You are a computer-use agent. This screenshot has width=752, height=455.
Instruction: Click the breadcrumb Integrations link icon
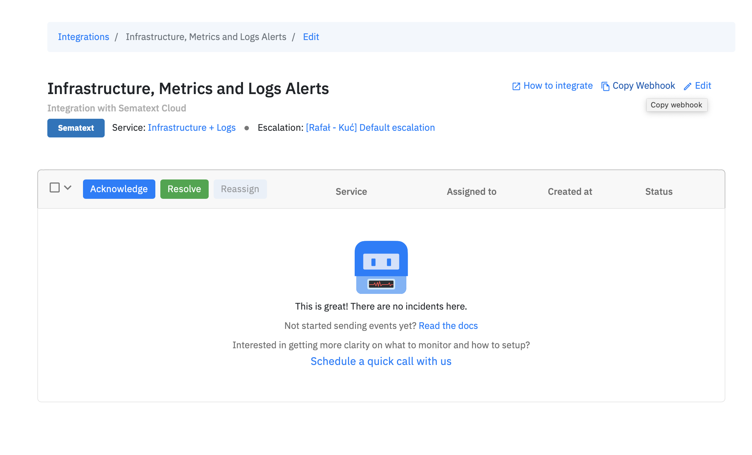[x=84, y=37]
